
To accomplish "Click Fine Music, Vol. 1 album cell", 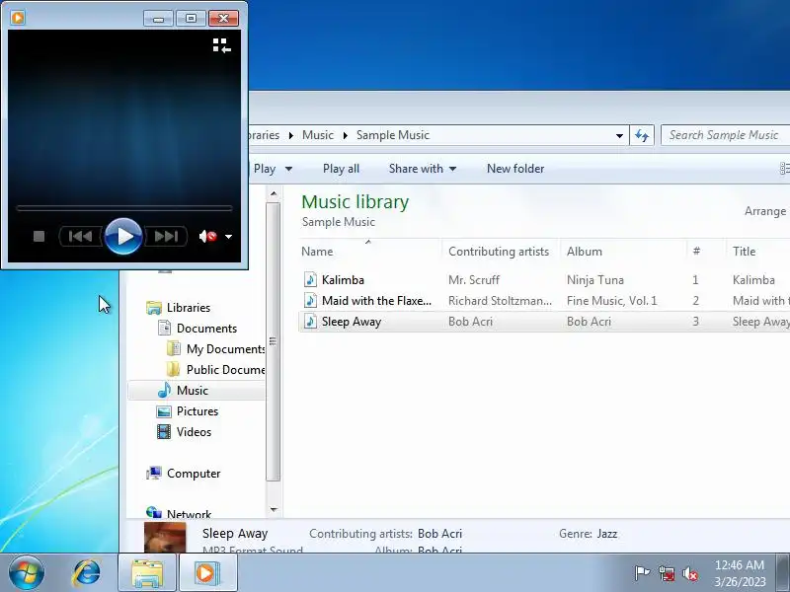I will 611,301.
